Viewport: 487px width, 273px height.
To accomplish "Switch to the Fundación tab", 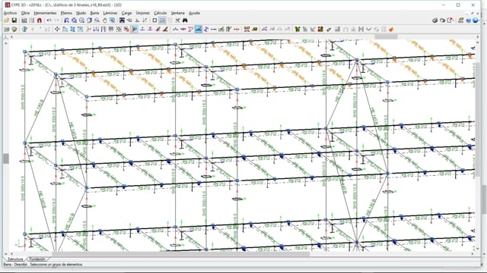I will [x=37, y=259].
